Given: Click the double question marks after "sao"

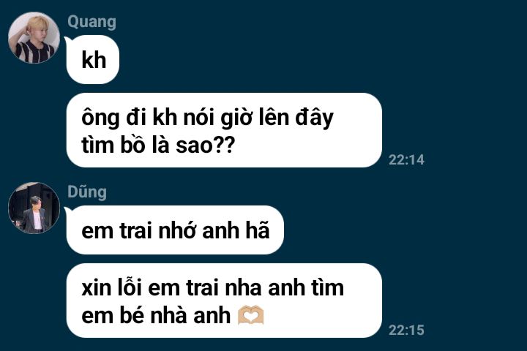Looking at the screenshot, I should click(x=224, y=146).
